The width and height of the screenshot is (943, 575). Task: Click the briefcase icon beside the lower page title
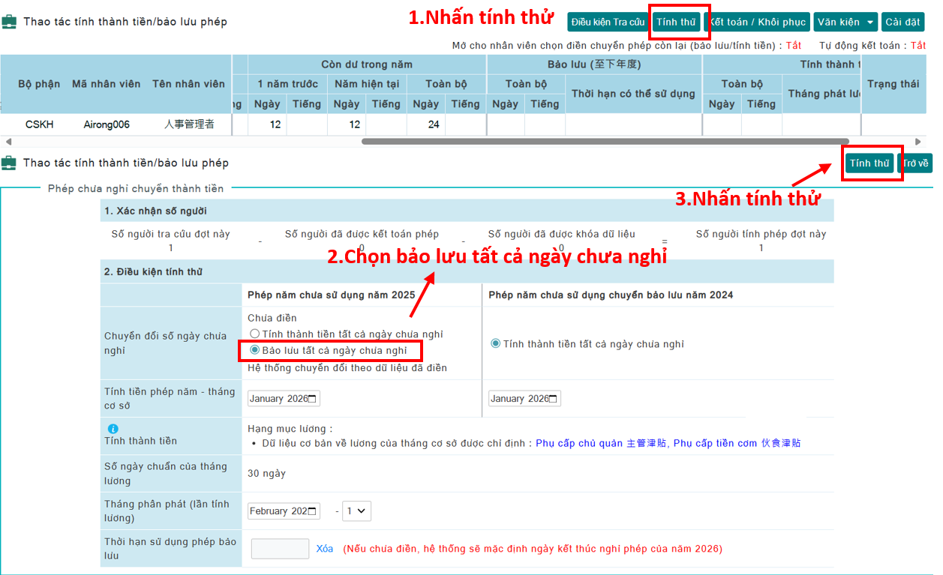(9, 163)
